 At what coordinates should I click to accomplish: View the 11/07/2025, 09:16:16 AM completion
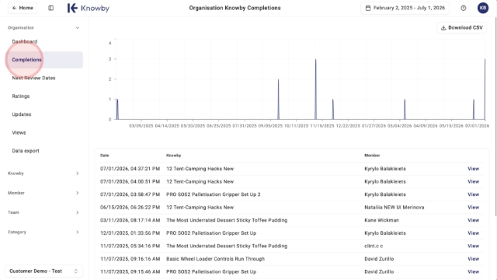pyautogui.click(x=473, y=259)
